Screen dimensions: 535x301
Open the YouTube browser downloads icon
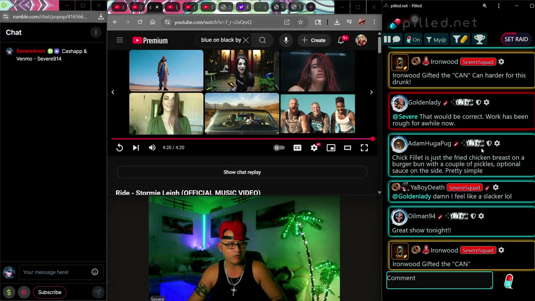[337, 22]
